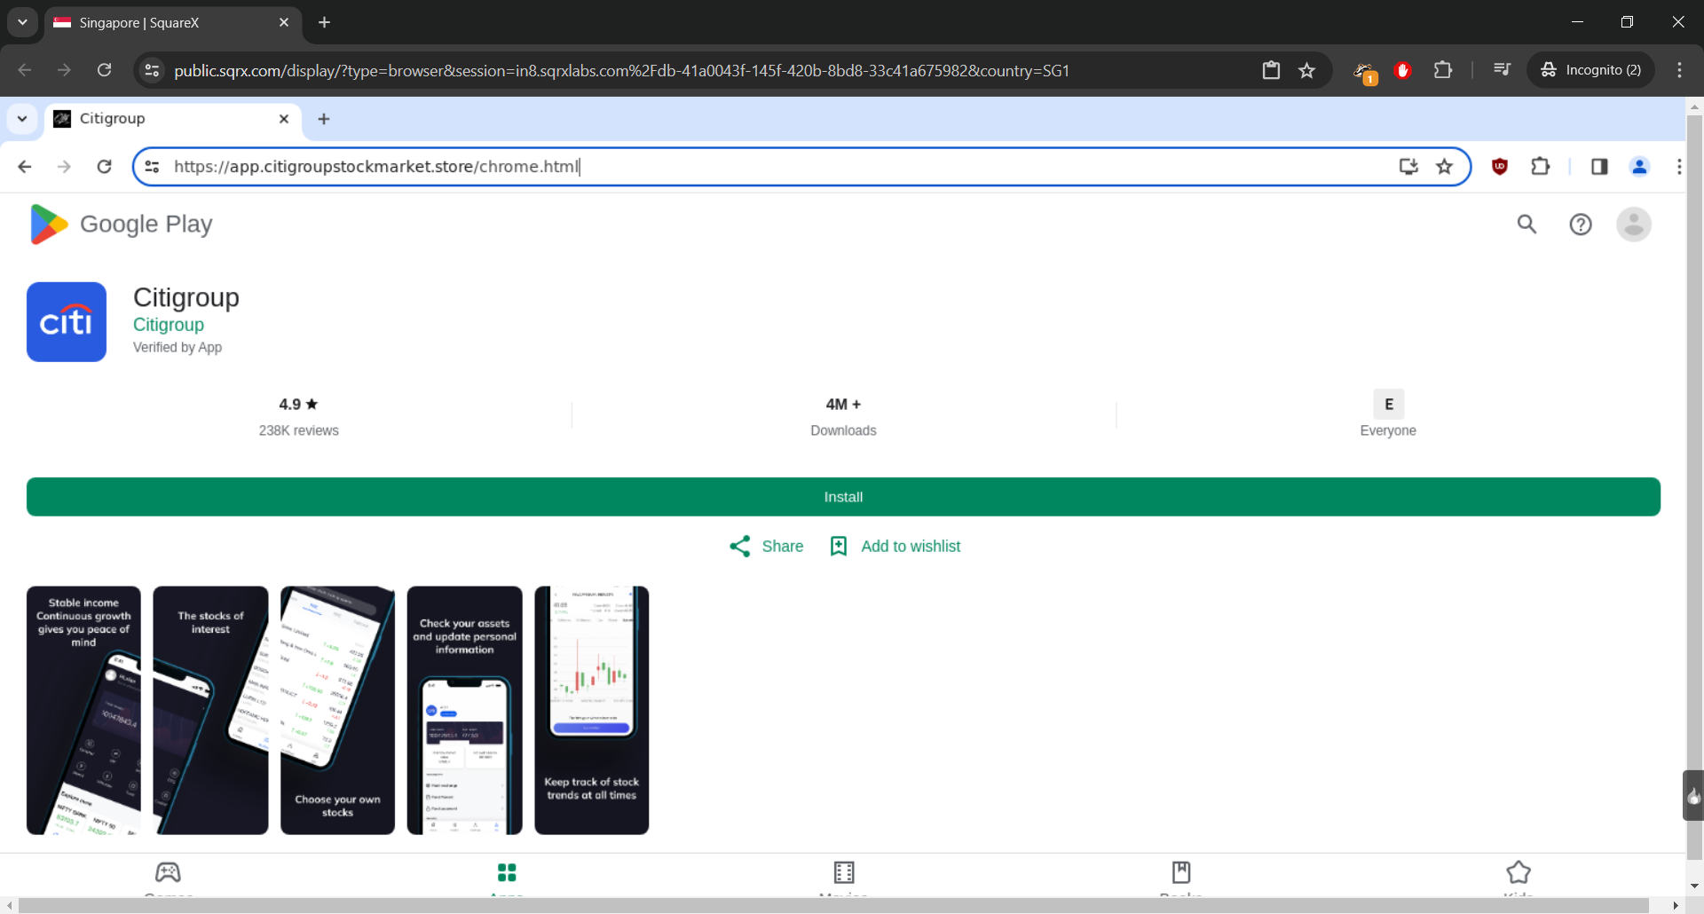This screenshot has width=1704, height=914.
Task: Open the 'Stable income' app screenshot thumbnail
Action: point(83,710)
